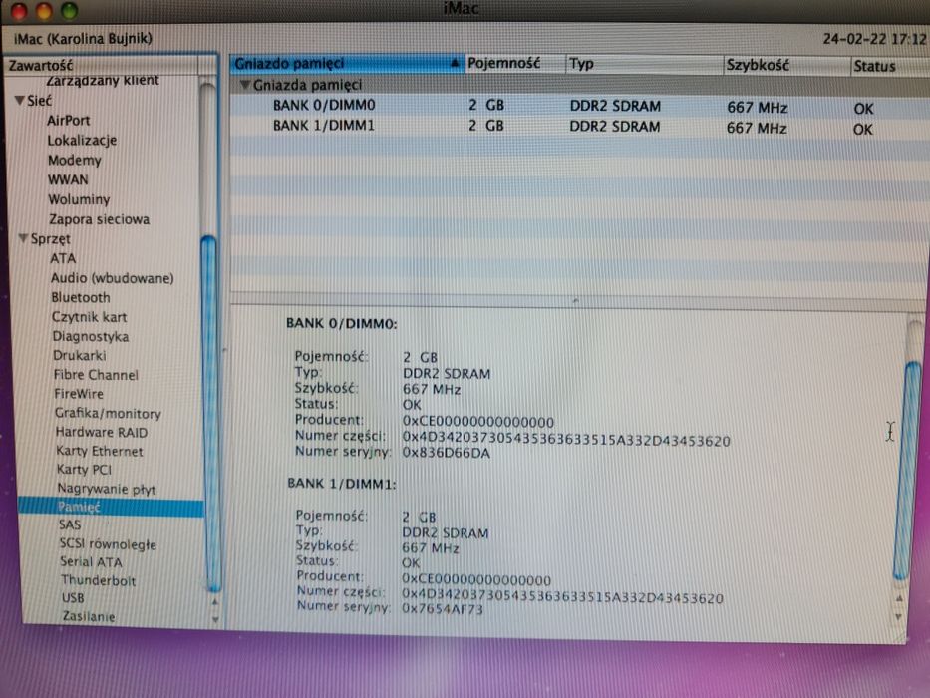
Task: Select Nagrywanie płyt item
Action: [x=107, y=489]
